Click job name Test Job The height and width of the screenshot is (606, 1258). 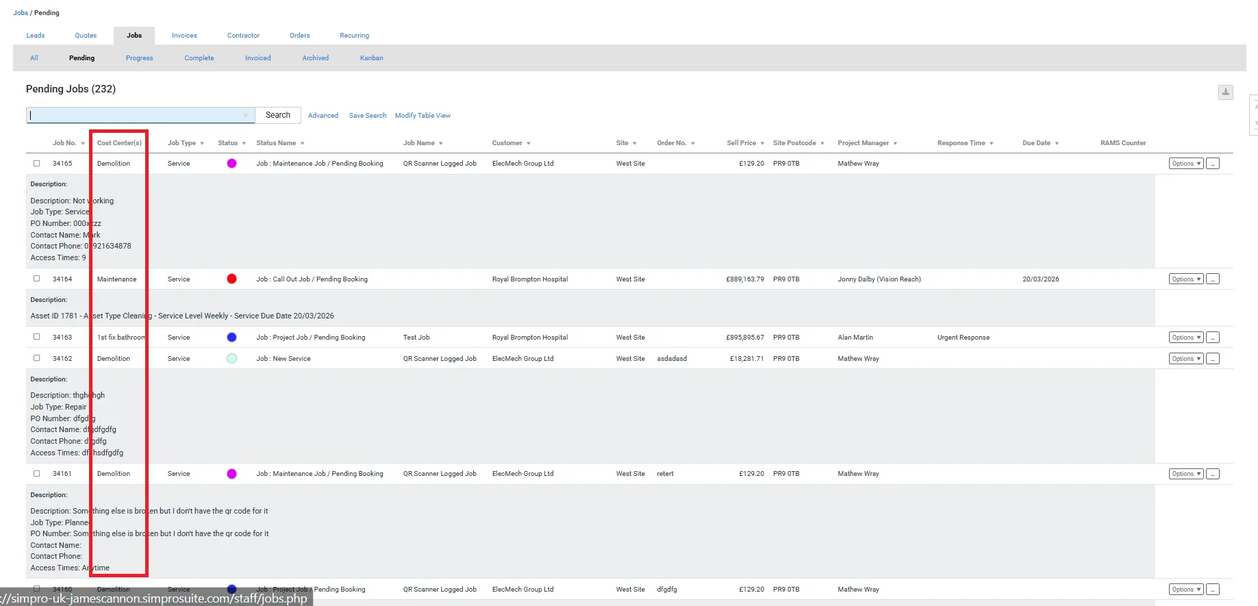(x=416, y=338)
